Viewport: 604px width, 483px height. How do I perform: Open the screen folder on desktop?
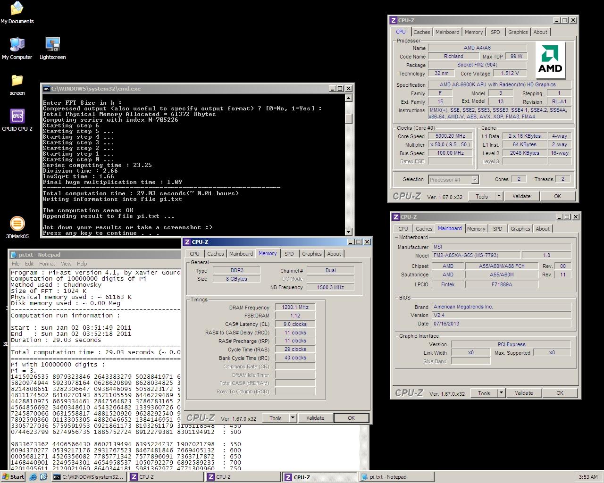17,85
